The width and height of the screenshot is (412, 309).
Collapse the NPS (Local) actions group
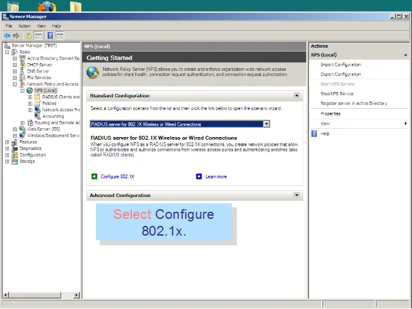[x=406, y=55]
